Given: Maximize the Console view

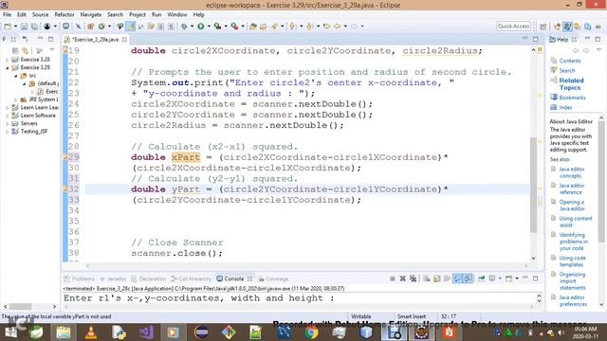Looking at the screenshot, I should [x=535, y=278].
